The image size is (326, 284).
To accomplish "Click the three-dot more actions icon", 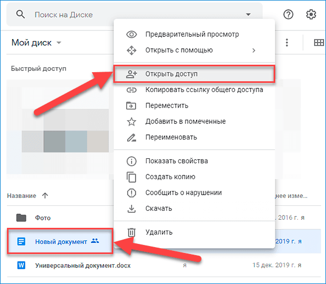I will pyautogui.click(x=287, y=43).
